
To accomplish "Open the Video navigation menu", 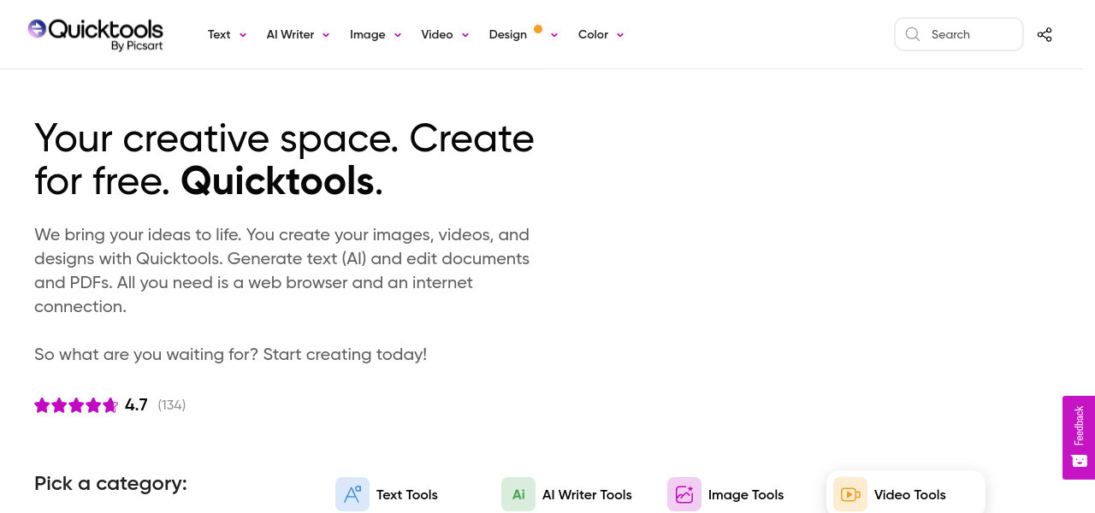I will coord(437,34).
